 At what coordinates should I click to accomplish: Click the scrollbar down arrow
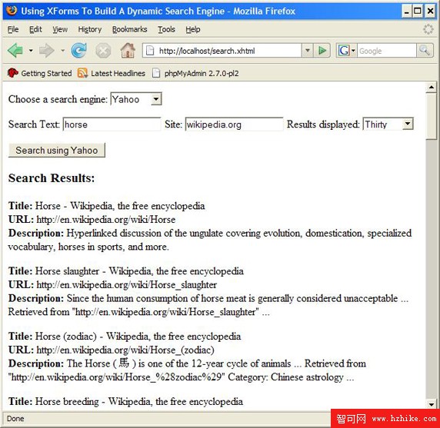click(x=432, y=404)
